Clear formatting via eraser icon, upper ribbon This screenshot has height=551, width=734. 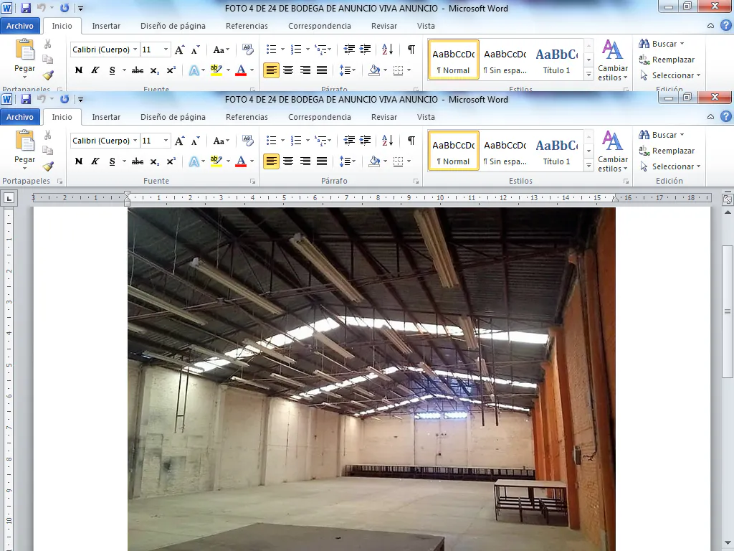click(x=247, y=50)
